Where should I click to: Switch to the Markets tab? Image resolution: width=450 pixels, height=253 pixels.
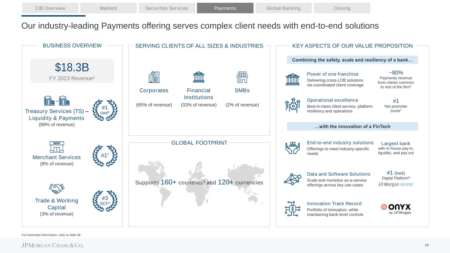coord(108,8)
